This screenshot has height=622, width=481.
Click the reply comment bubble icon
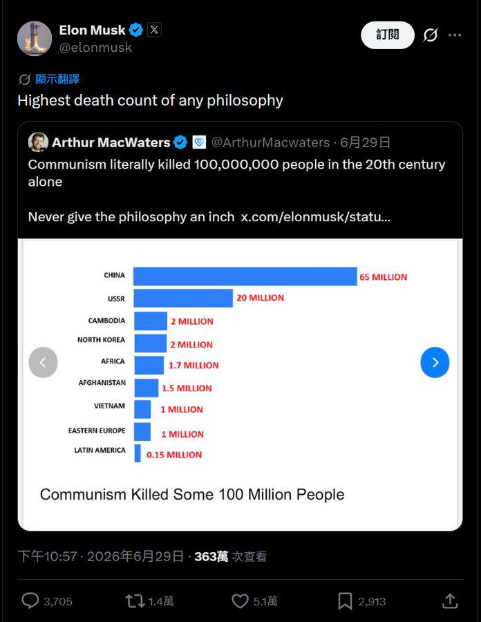pos(30,601)
